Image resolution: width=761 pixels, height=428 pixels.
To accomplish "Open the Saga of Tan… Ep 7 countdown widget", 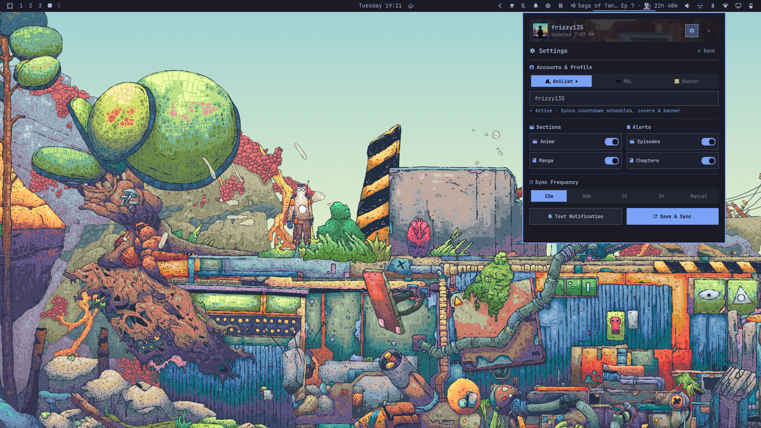I will pyautogui.click(x=624, y=6).
